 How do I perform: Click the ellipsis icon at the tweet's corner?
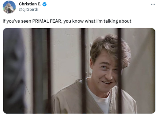[153, 4]
